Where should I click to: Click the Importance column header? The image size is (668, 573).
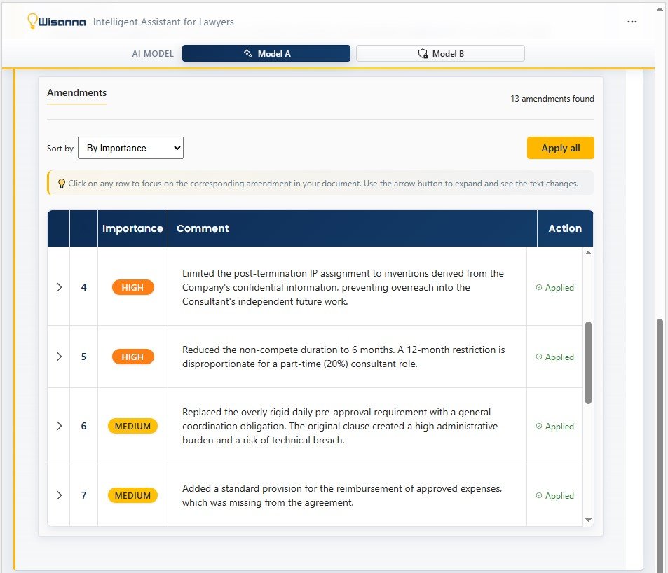pyautogui.click(x=132, y=228)
